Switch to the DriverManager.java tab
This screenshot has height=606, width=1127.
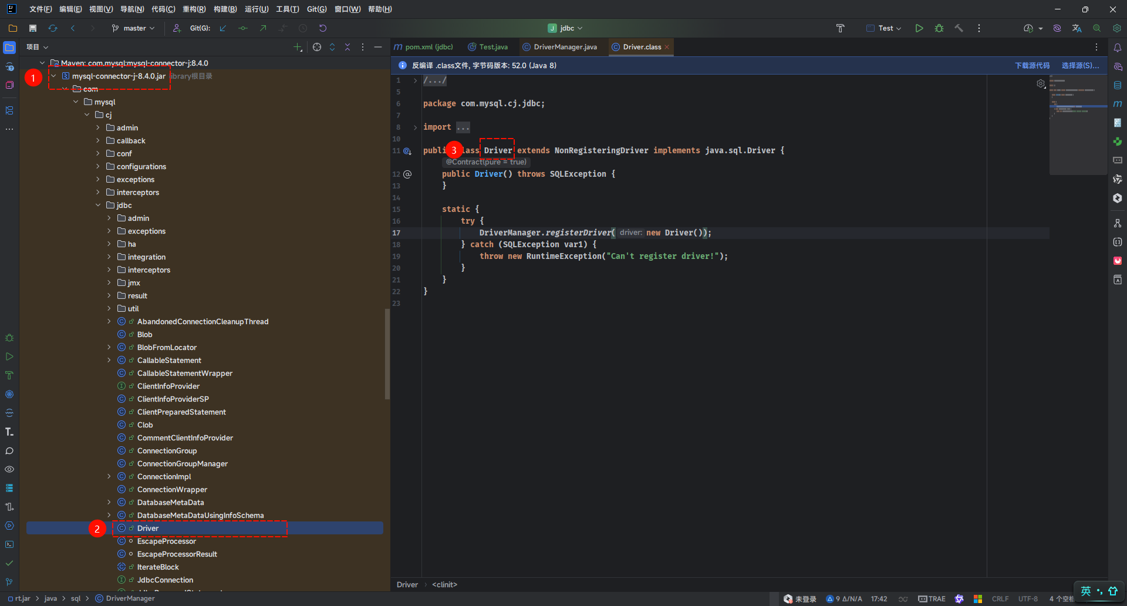(565, 47)
